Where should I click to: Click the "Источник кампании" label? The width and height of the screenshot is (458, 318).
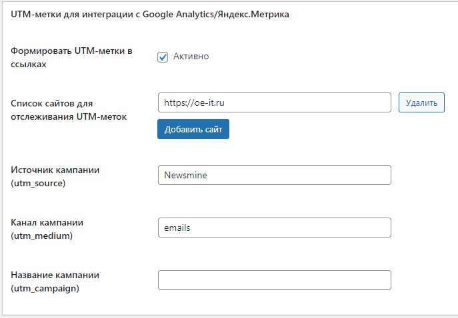coord(55,170)
